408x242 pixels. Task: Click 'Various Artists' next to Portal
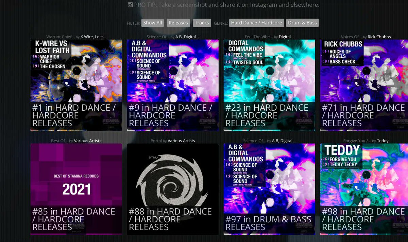point(181,141)
